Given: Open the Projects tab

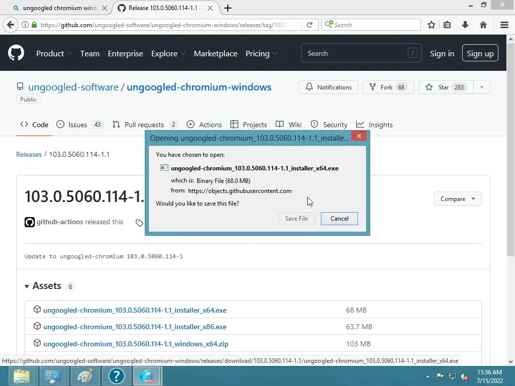Looking at the screenshot, I should tap(248, 125).
